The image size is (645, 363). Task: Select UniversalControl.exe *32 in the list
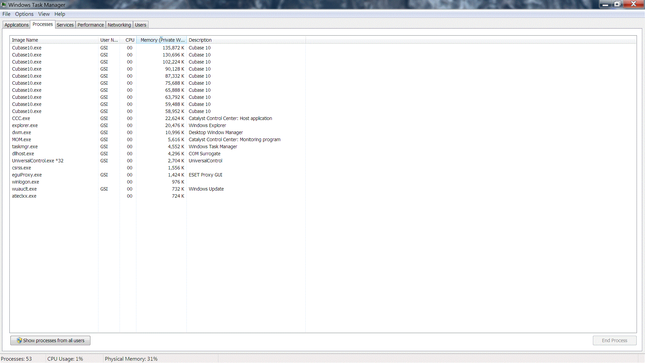point(158,161)
